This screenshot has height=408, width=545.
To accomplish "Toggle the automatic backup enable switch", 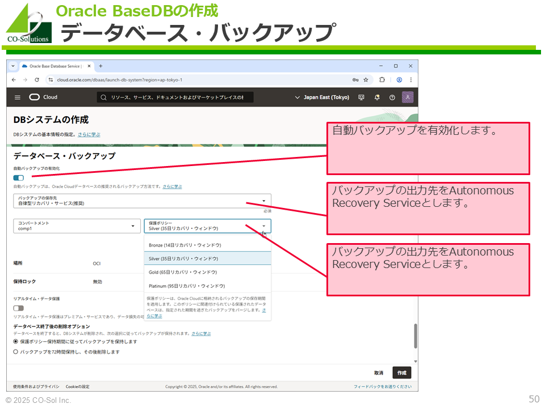I will coord(18,178).
